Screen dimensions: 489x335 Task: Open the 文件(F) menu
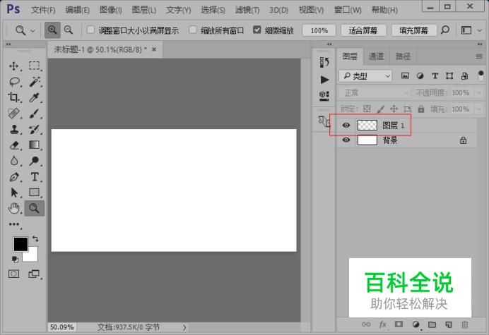[x=43, y=10]
